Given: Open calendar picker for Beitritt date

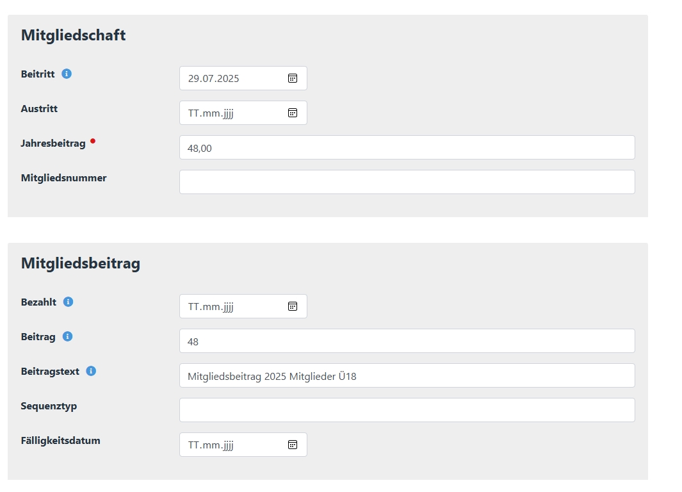Looking at the screenshot, I should (x=293, y=78).
